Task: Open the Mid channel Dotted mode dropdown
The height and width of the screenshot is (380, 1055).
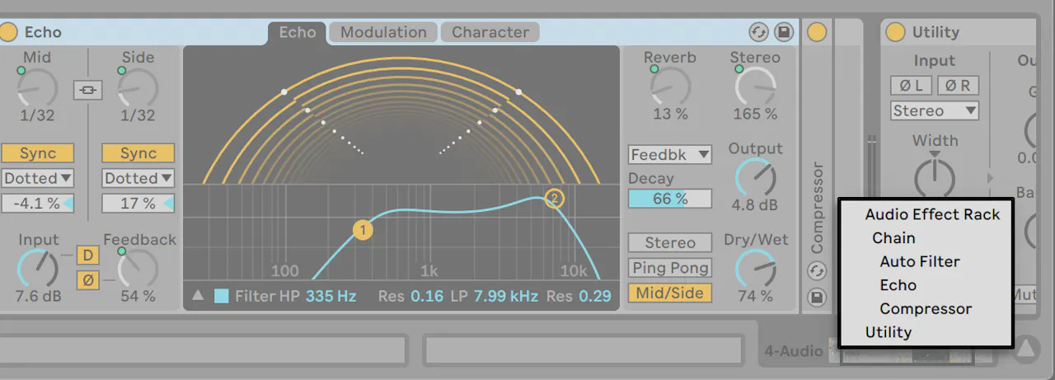Action: pyautogui.click(x=37, y=178)
